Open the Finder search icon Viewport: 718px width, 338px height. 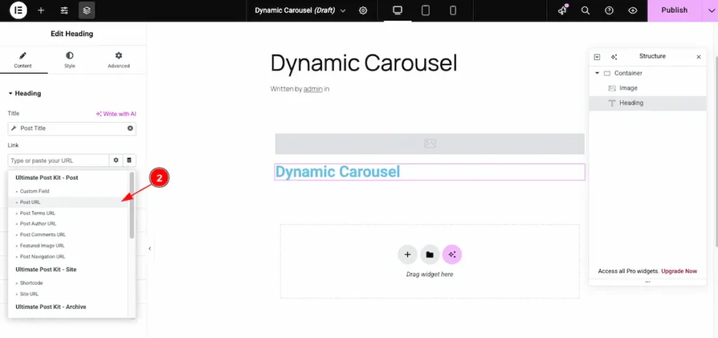click(x=585, y=11)
